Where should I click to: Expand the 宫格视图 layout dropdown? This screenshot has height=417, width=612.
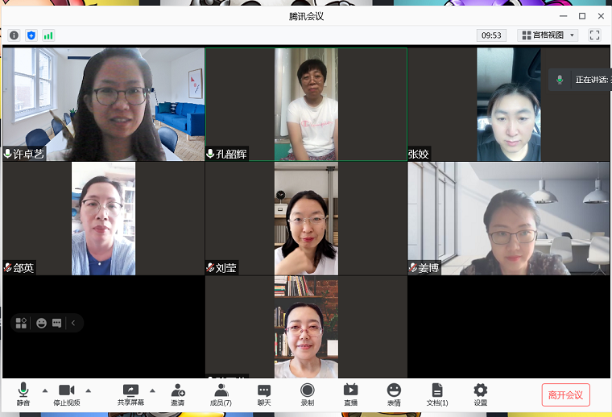click(548, 35)
